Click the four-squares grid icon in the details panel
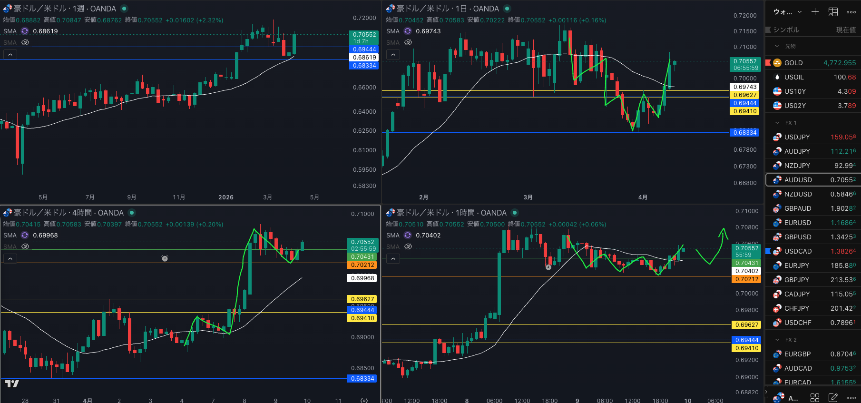This screenshot has height=403, width=861. click(815, 397)
